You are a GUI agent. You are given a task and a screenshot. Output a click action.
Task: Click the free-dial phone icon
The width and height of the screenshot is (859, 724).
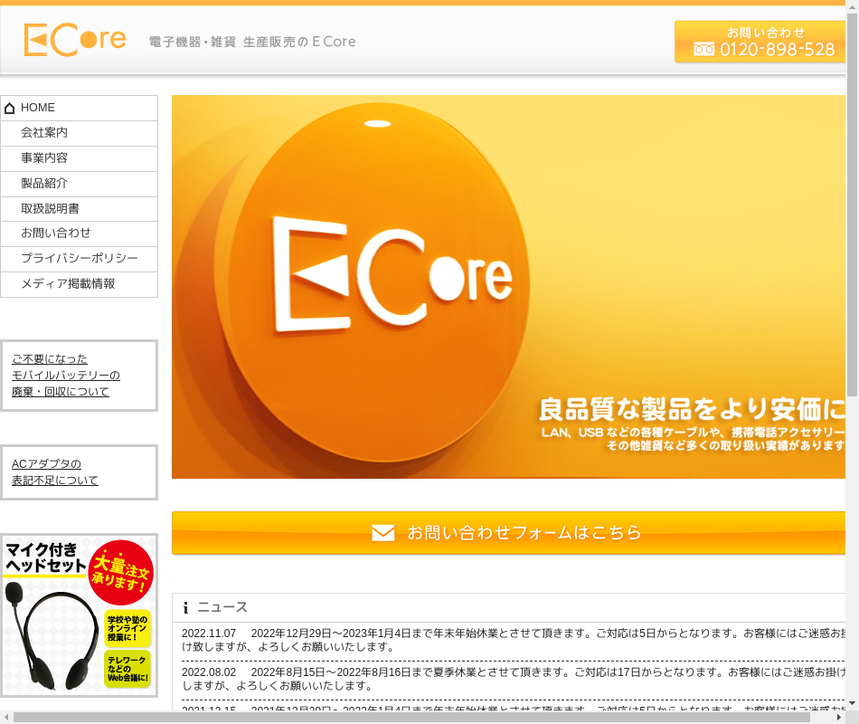pos(703,50)
